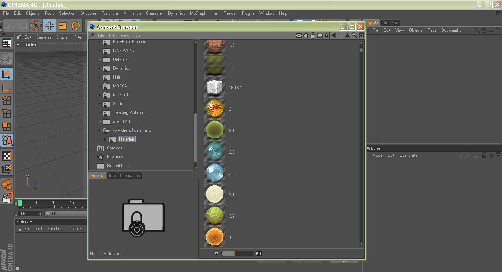502x272 pixels.
Task: Click the Content Browser favorites star icon
Action: 326,35
